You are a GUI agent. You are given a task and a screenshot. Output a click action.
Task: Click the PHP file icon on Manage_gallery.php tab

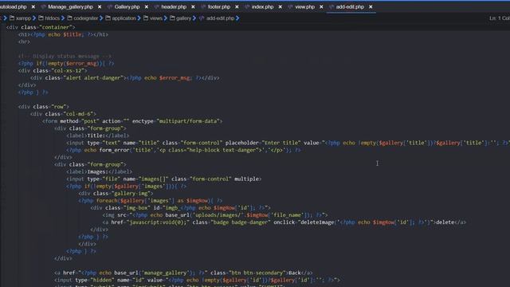(x=43, y=7)
